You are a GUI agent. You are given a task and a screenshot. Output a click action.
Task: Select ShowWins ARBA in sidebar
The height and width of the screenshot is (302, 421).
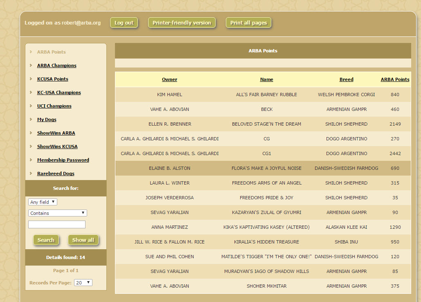click(56, 133)
